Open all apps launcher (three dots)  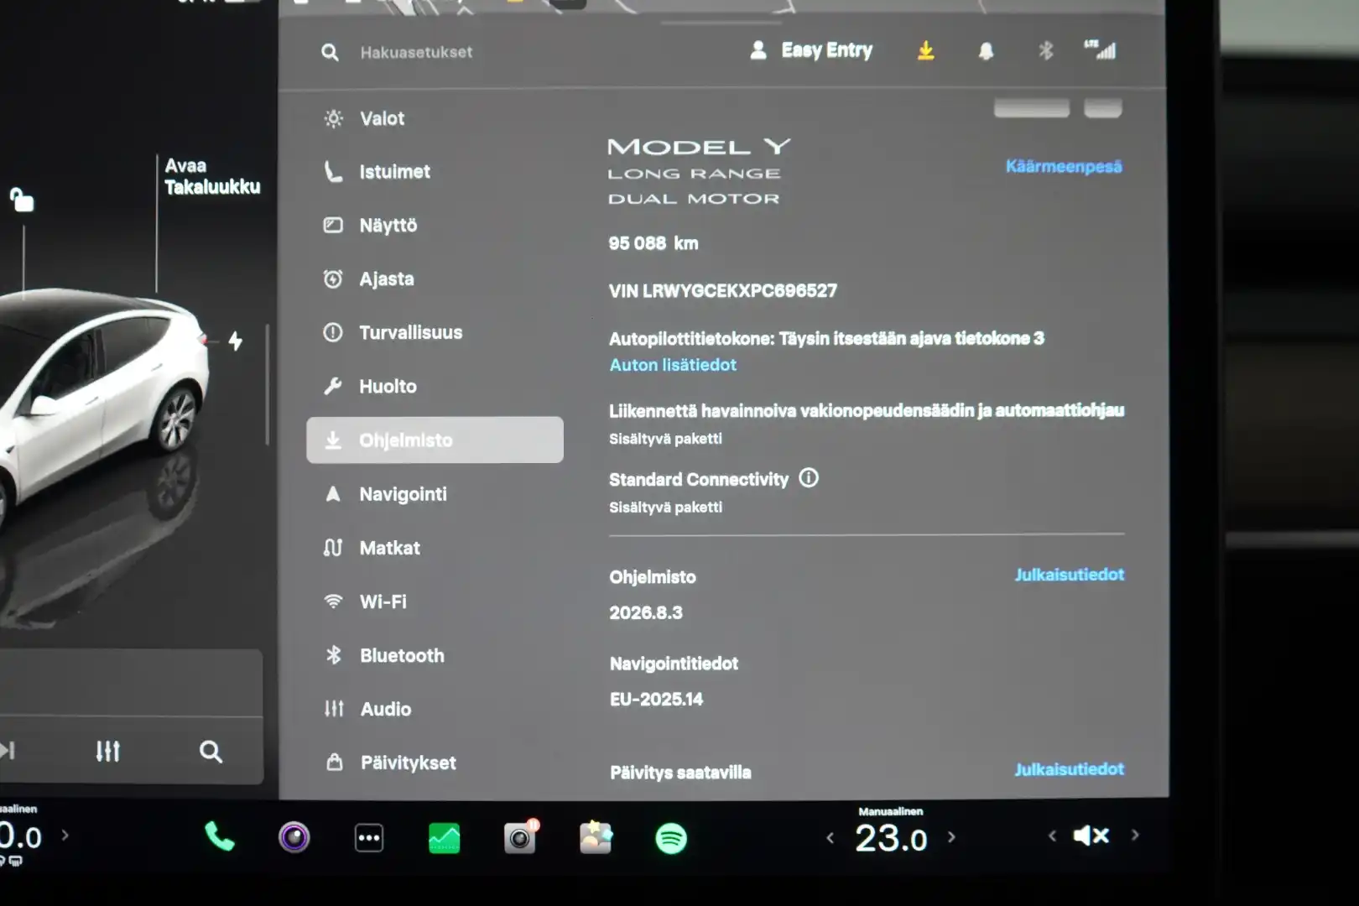click(369, 837)
